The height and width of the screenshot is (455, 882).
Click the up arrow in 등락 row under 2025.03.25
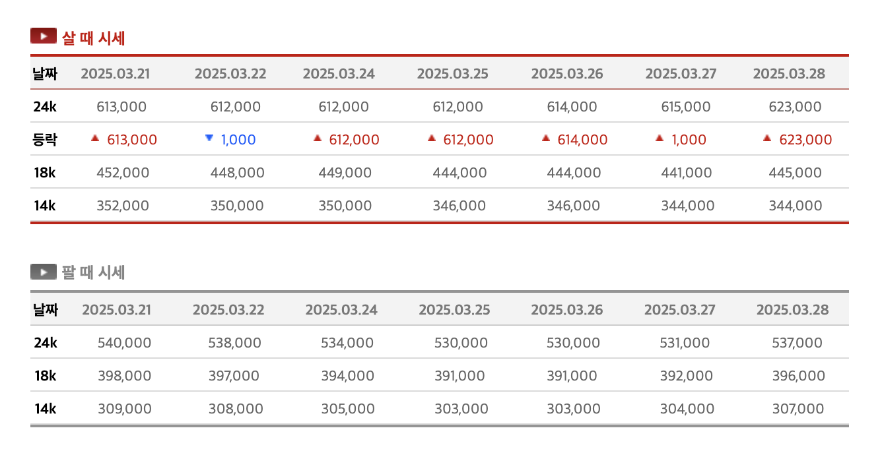(x=432, y=138)
